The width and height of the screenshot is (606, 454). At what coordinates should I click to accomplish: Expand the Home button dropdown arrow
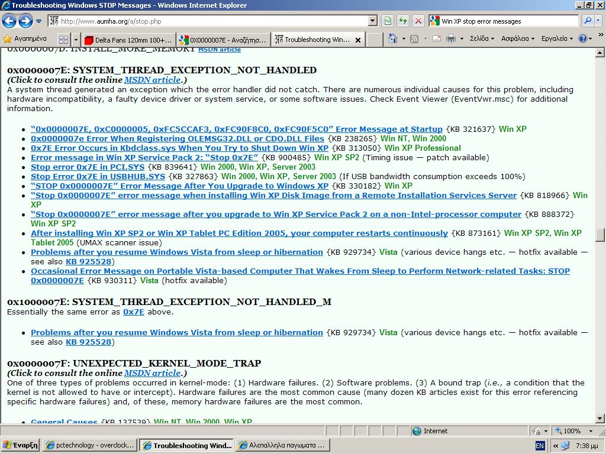tap(404, 38)
